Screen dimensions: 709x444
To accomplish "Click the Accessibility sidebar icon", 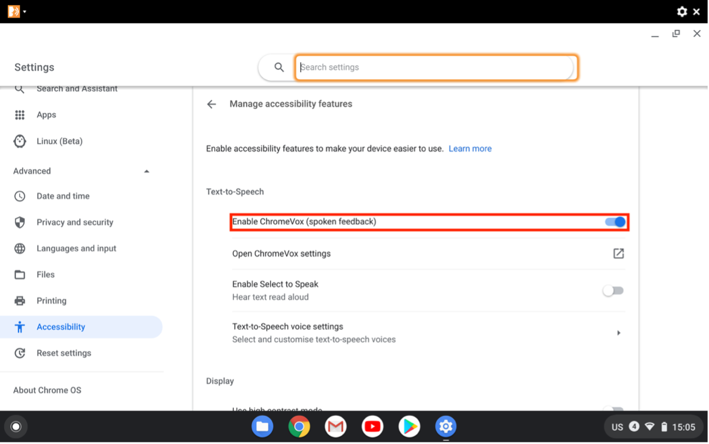I will coord(19,327).
